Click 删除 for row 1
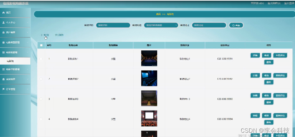 coord(269,62)
